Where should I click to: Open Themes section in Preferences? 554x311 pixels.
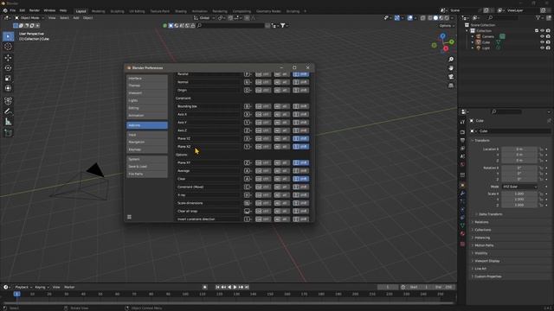[147, 86]
